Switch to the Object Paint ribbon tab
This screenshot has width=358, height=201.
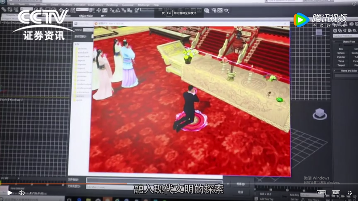coord(86,16)
